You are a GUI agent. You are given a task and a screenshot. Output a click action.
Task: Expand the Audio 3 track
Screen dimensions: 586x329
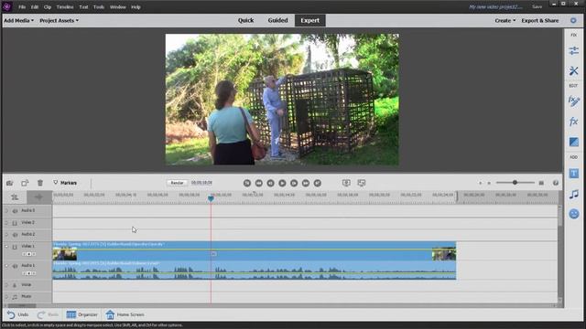pyautogui.click(x=6, y=211)
